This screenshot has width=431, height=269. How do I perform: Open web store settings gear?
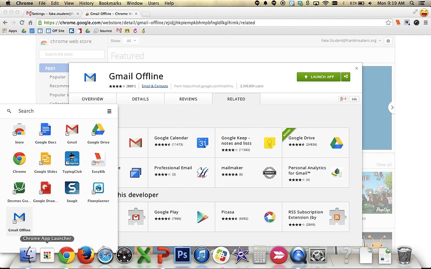click(x=388, y=41)
